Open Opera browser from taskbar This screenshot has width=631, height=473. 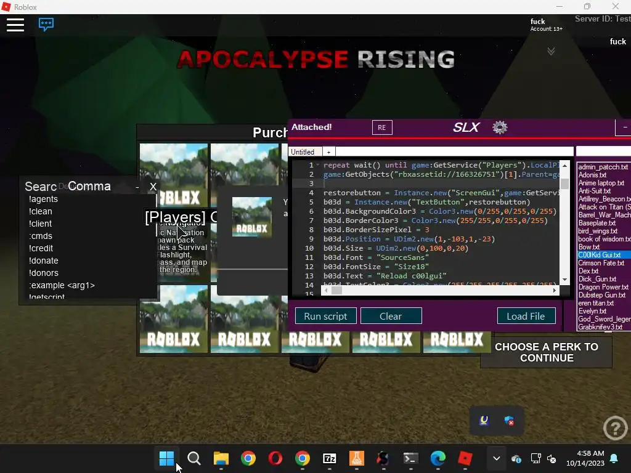pyautogui.click(x=275, y=458)
